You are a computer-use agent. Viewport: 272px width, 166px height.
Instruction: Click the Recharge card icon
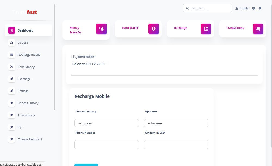[206, 29]
